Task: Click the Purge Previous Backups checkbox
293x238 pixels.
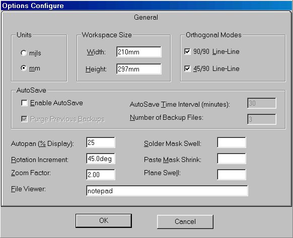Action: coord(25,119)
